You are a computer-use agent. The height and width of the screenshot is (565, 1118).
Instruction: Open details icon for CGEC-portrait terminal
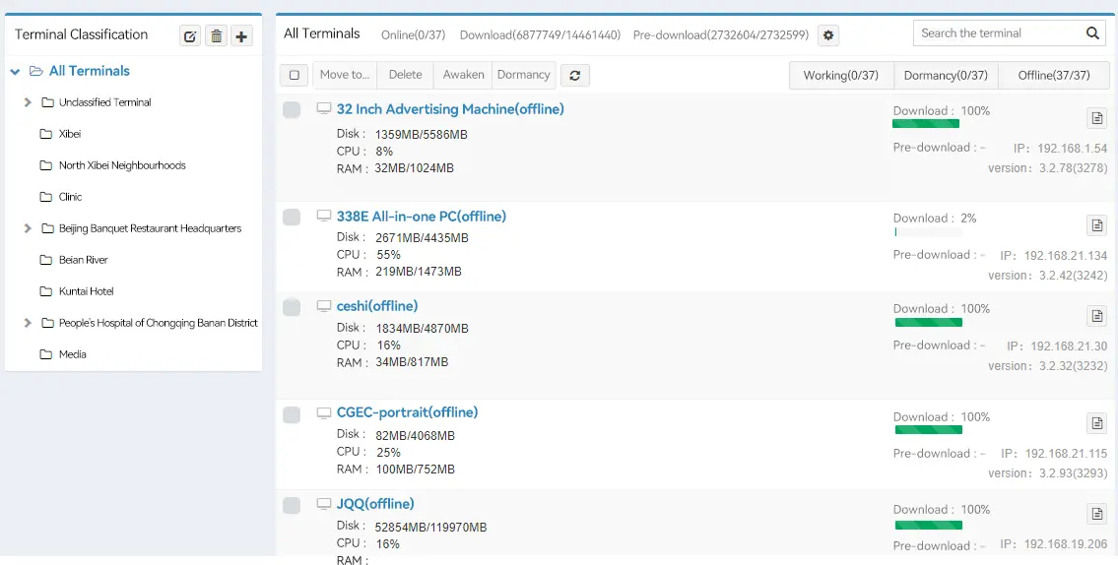[x=1096, y=423]
